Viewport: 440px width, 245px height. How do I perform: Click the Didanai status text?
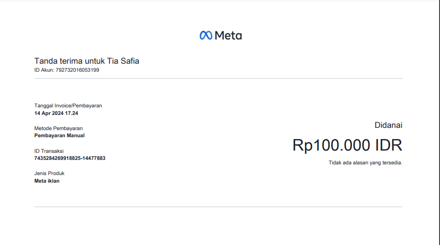coord(388,125)
